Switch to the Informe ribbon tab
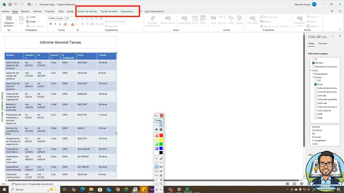Image resolution: width=344 pixels, height=193 pixels. 37,11
